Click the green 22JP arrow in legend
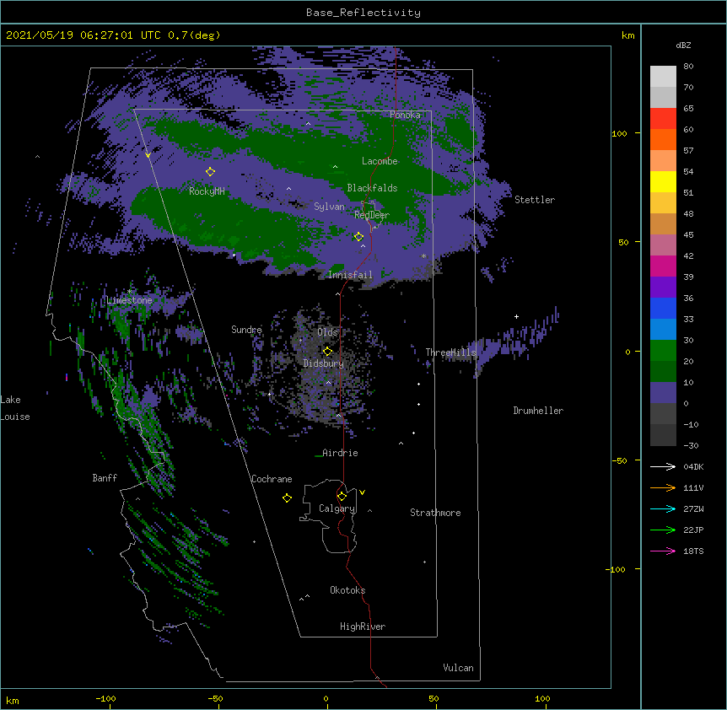 [x=663, y=530]
